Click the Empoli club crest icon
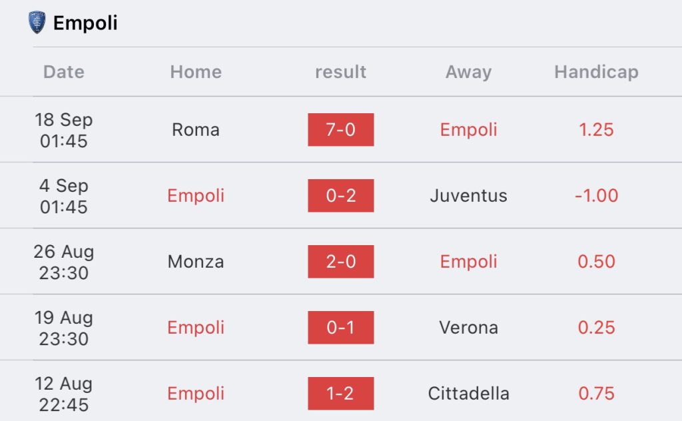This screenshot has width=682, height=421. (x=37, y=23)
